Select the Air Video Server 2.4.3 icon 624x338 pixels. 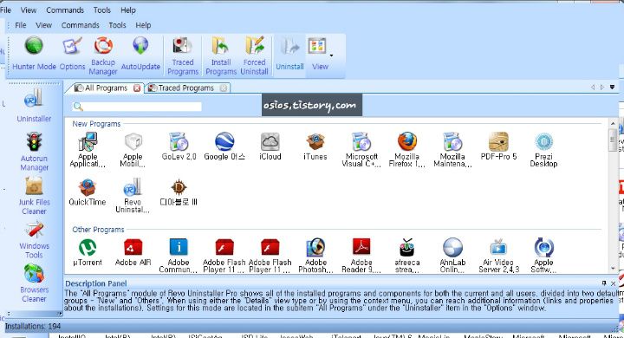pos(498,248)
